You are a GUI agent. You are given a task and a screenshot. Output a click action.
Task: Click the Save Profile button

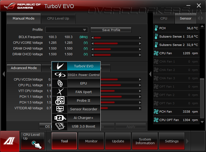(111, 30)
